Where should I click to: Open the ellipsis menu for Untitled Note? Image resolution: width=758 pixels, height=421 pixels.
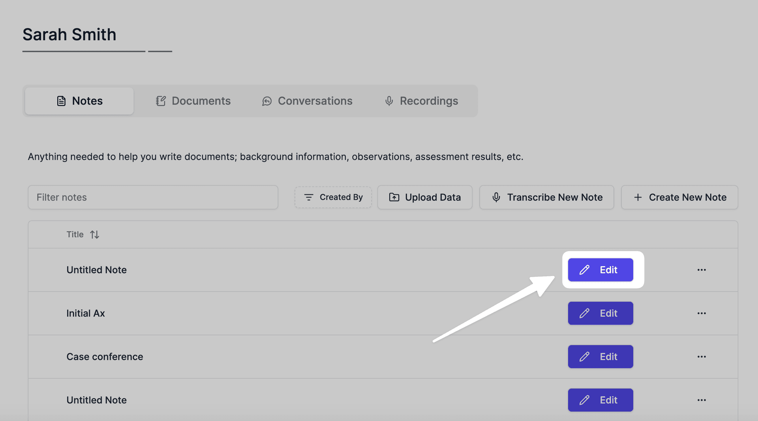tap(702, 270)
